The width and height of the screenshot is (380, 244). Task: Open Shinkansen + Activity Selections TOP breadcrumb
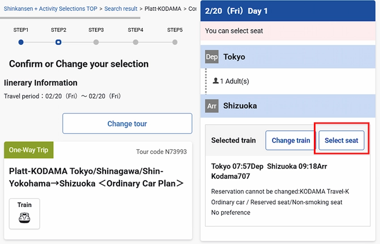(x=51, y=8)
